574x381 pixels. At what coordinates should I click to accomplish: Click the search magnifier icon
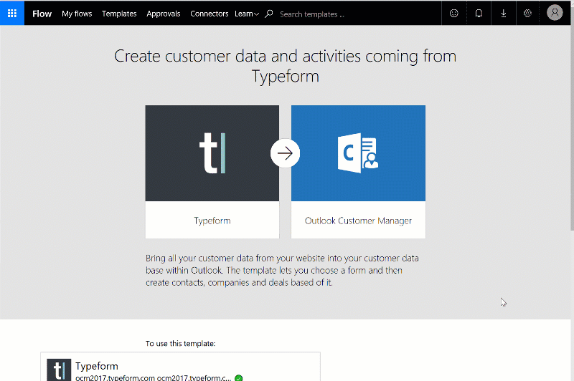coord(269,14)
